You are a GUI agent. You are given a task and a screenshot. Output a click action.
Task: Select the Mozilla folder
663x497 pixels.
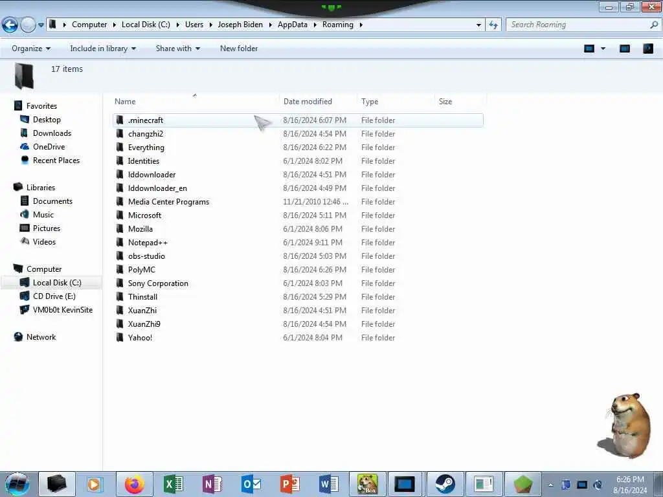pyautogui.click(x=140, y=228)
